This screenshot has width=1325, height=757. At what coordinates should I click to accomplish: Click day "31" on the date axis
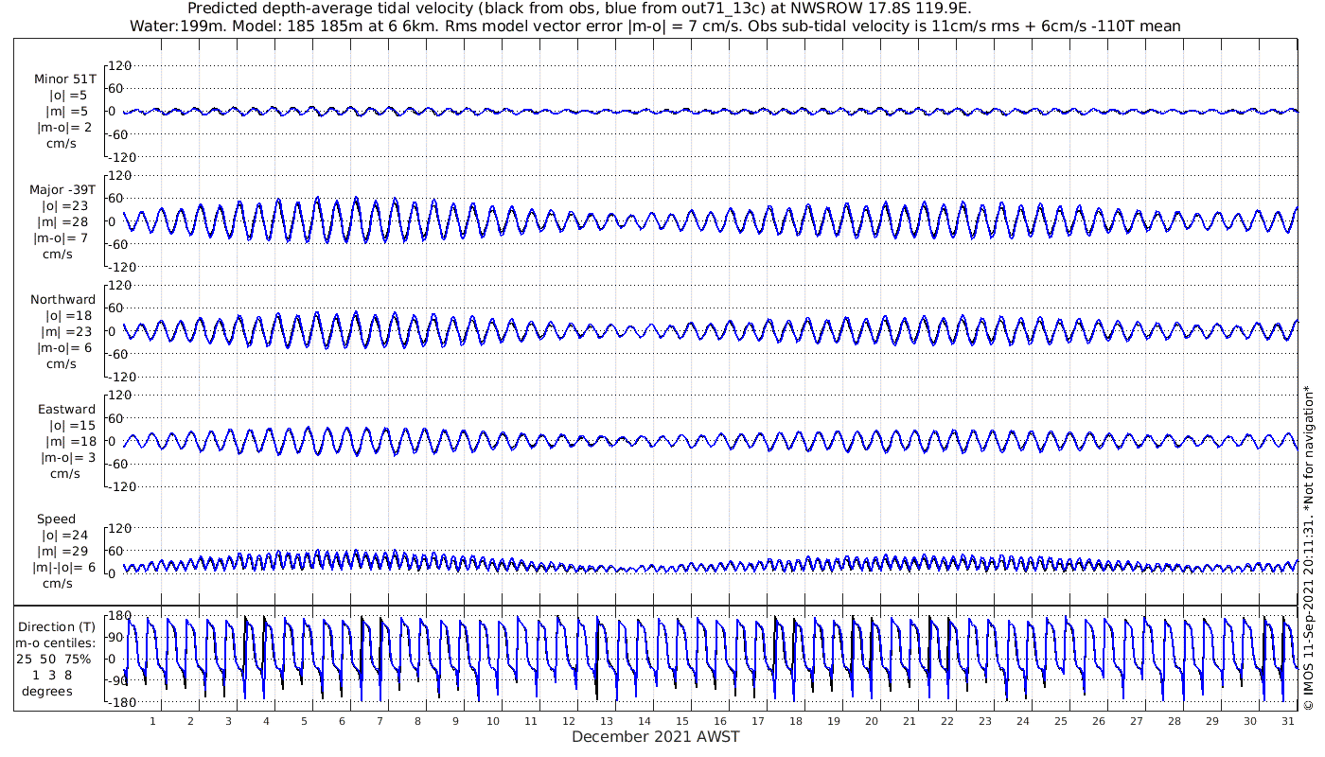(1287, 721)
